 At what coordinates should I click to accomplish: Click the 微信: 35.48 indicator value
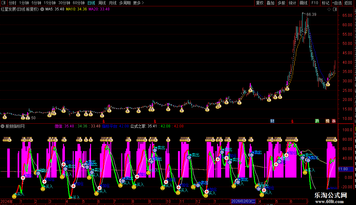tap(64, 126)
